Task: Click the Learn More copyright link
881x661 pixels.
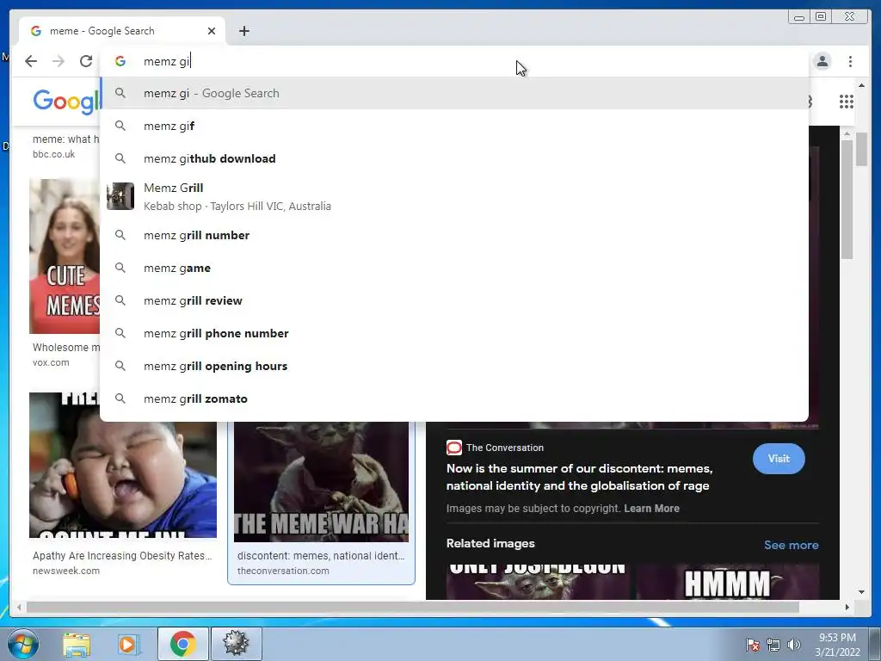Action: click(651, 508)
